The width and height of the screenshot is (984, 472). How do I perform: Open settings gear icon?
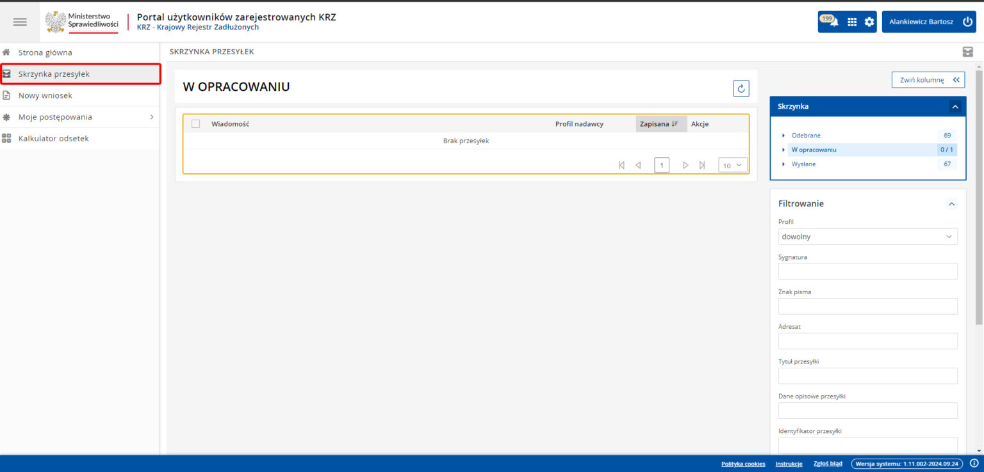click(x=869, y=22)
